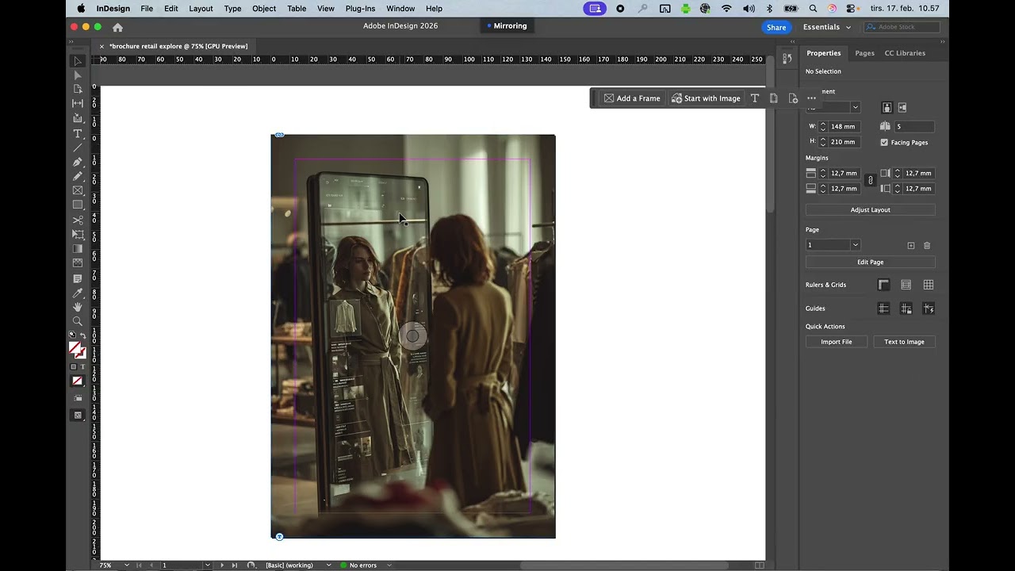The width and height of the screenshot is (1015, 571).
Task: Delete the current page trash icon
Action: pos(927,246)
